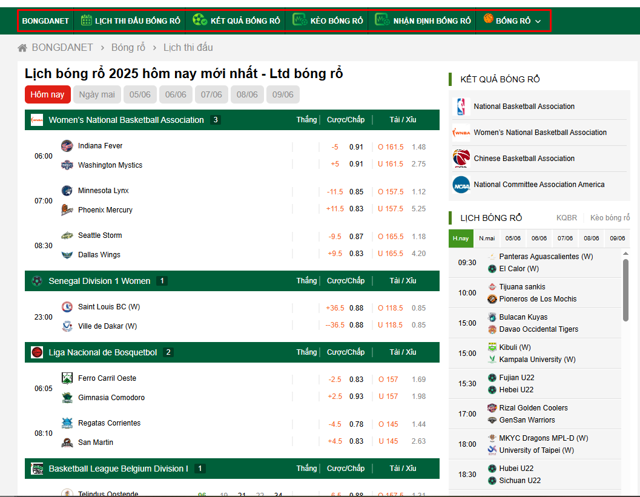Click the chart icon beside Nhận định bóng rổ
This screenshot has height=497, width=640.
point(383,19)
